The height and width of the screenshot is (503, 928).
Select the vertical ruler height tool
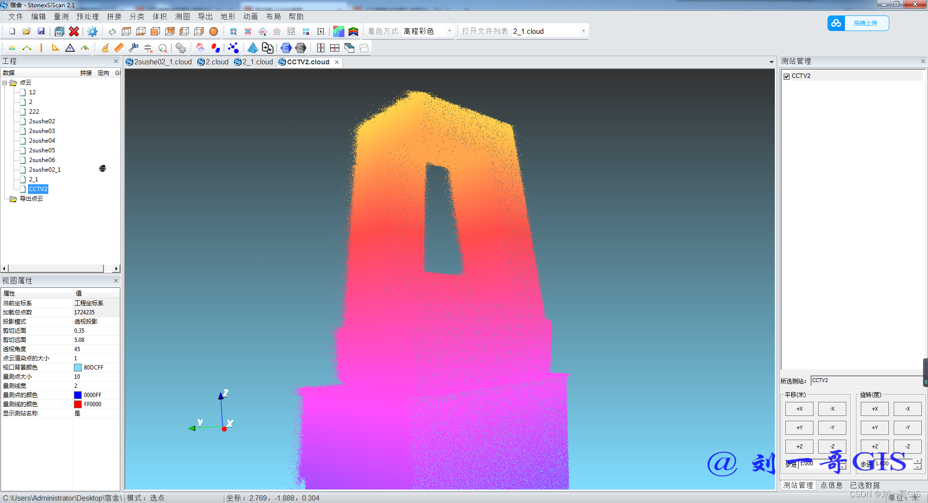coord(41,48)
